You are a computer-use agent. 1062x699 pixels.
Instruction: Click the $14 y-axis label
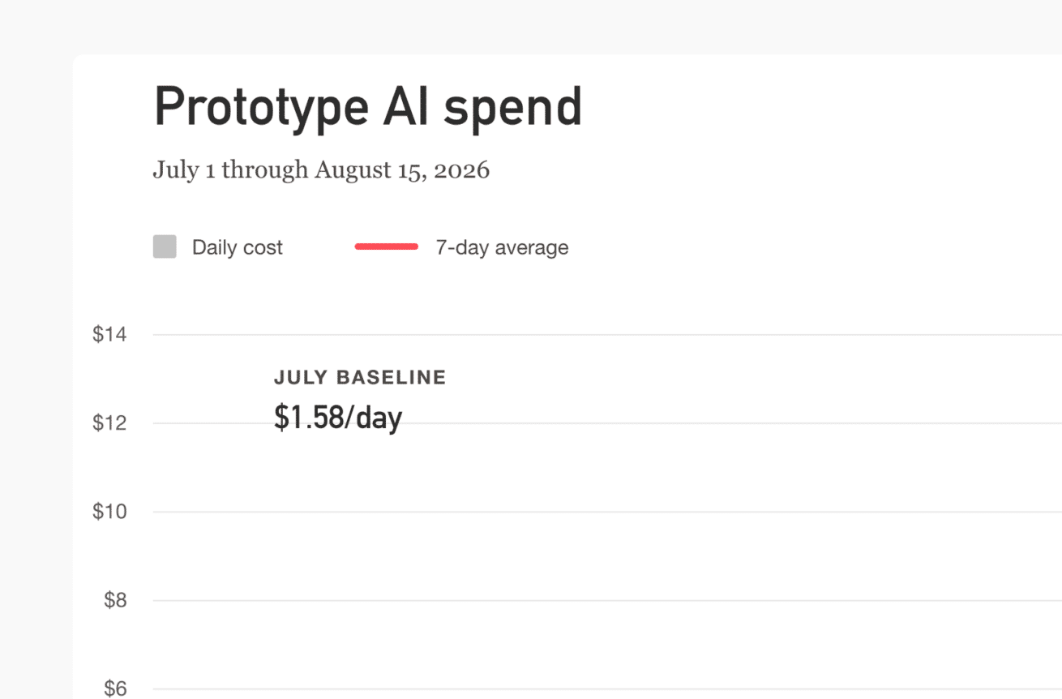109,334
